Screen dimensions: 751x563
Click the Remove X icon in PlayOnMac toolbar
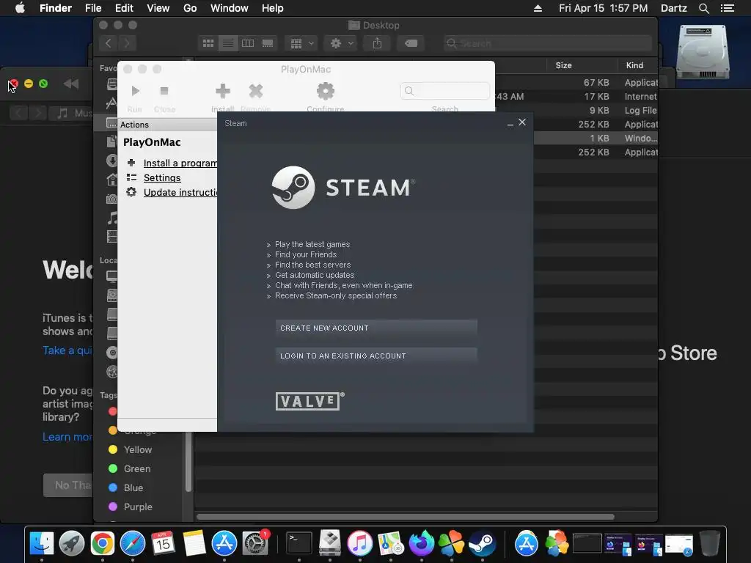256,90
